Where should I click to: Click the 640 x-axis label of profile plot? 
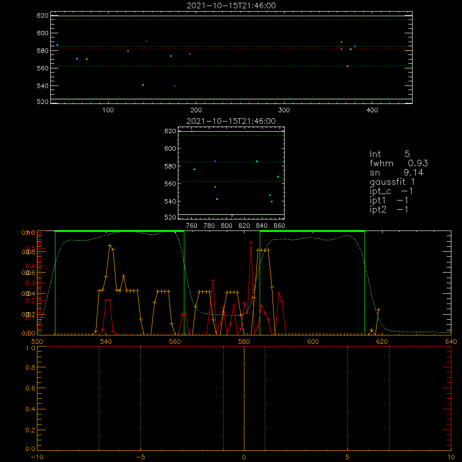451,341
